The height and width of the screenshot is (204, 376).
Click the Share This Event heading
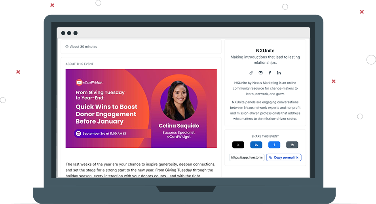pos(265,136)
